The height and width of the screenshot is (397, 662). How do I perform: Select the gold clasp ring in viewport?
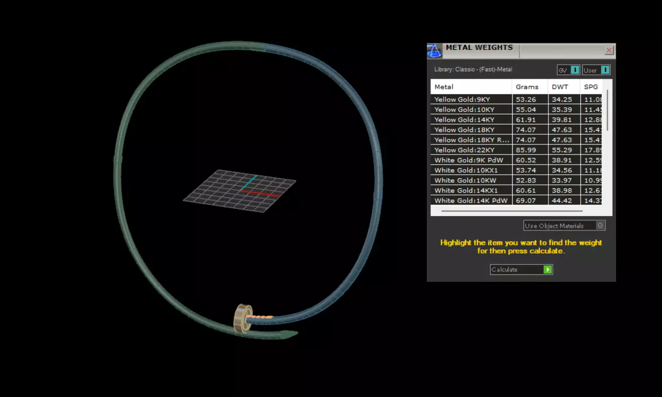[243, 318]
